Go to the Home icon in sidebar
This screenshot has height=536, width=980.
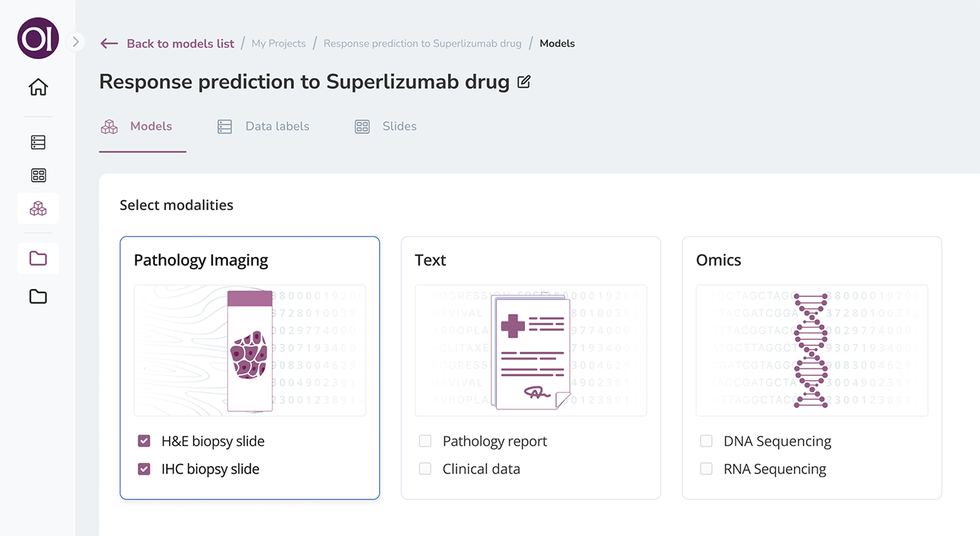coord(38,87)
